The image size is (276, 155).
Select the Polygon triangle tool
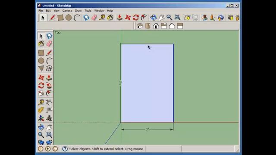click(41, 68)
